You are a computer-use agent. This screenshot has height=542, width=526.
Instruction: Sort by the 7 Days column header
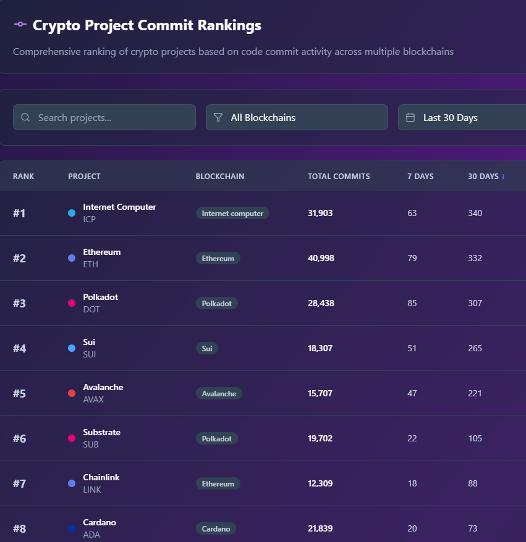click(420, 177)
